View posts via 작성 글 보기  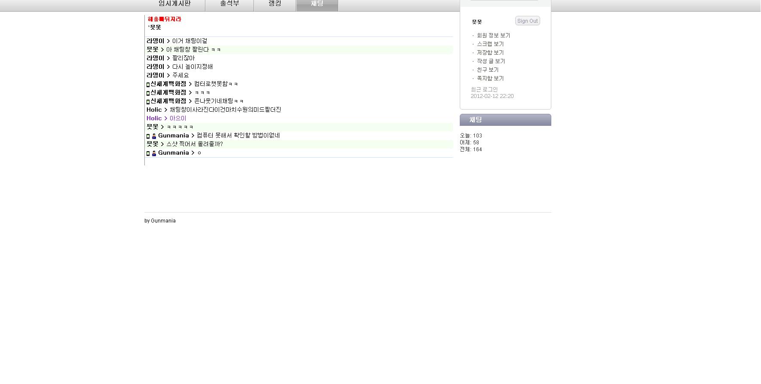(491, 61)
